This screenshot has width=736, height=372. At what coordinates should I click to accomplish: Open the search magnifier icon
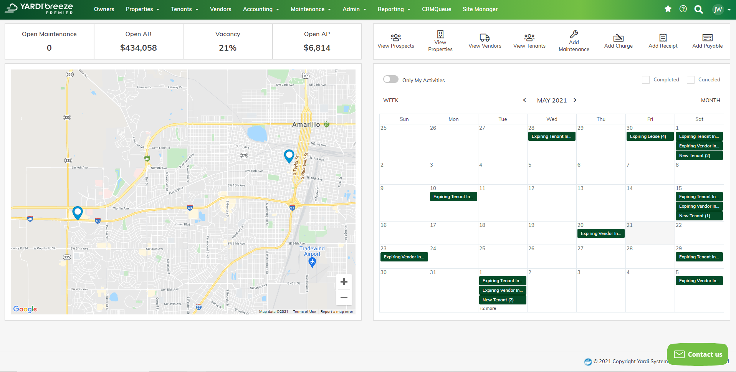pos(698,10)
